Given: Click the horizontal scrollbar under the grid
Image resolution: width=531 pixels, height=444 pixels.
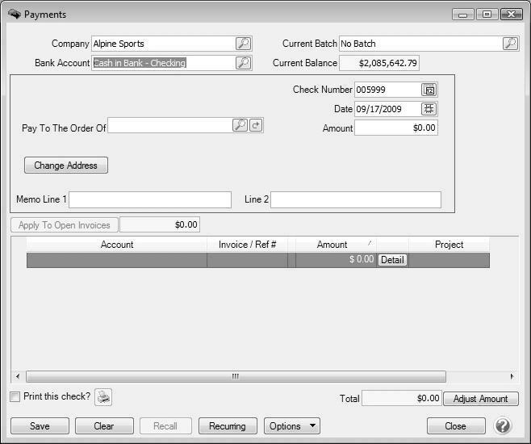Looking at the screenshot, I should pos(236,376).
